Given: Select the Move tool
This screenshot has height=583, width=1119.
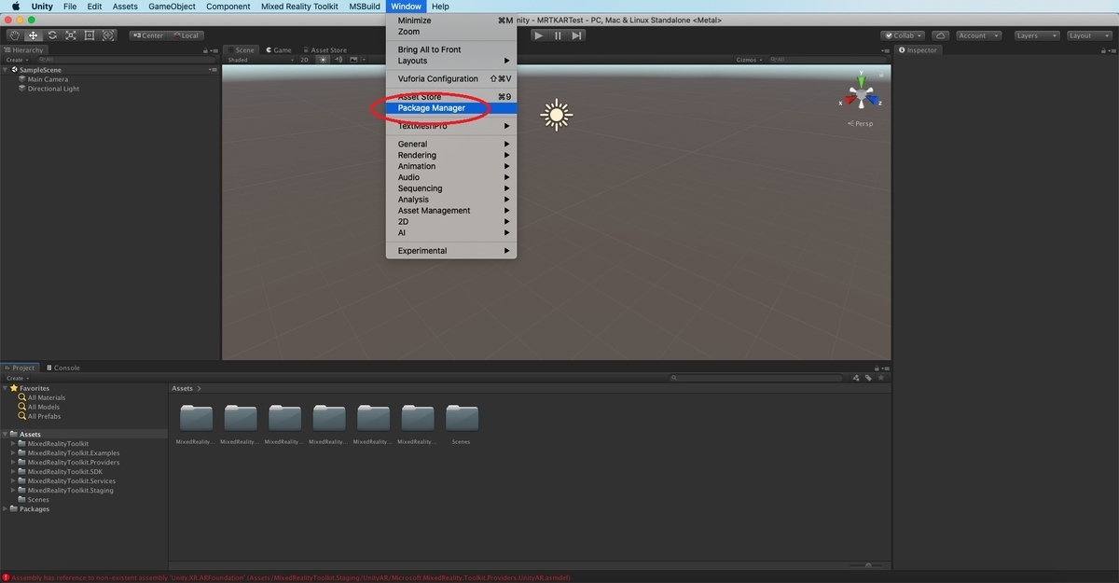Looking at the screenshot, I should coord(34,35).
